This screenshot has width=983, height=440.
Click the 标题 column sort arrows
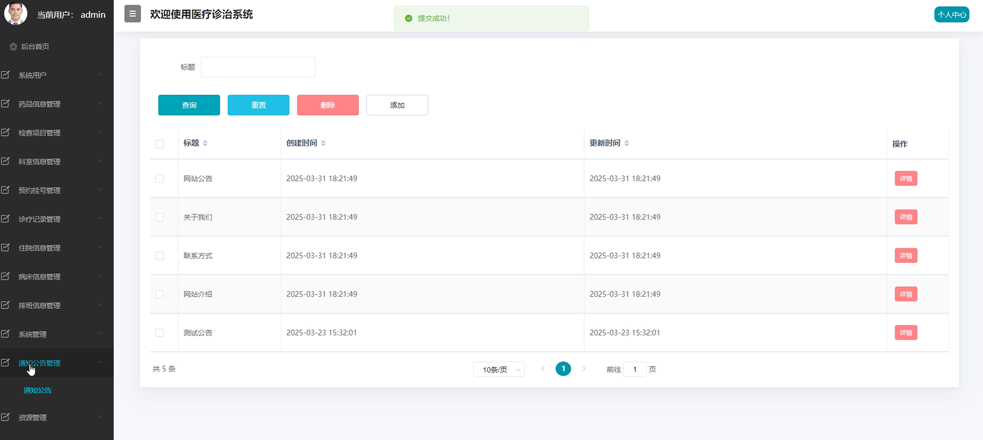205,143
